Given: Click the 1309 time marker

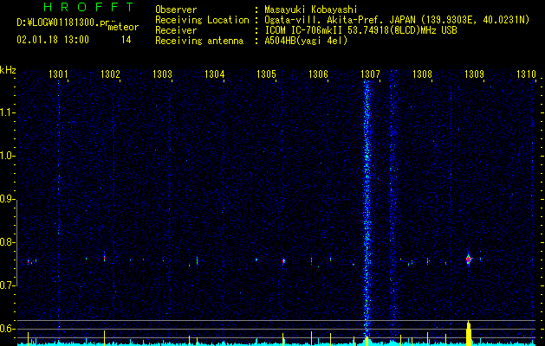Looking at the screenshot, I should point(474,74).
